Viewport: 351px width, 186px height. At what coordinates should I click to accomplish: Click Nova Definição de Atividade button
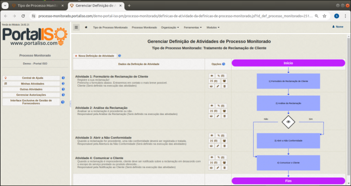95,56
